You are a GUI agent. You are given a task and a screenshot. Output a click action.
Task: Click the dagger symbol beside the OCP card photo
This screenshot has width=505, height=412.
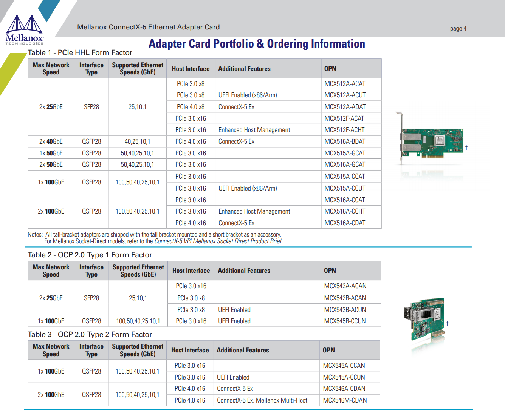coord(447,323)
